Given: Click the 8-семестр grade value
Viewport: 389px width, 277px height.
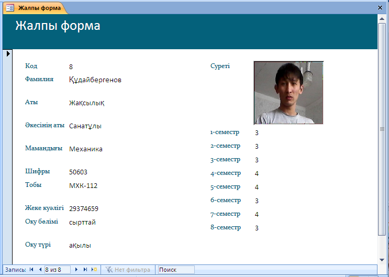Looking at the screenshot, I should click(257, 228).
